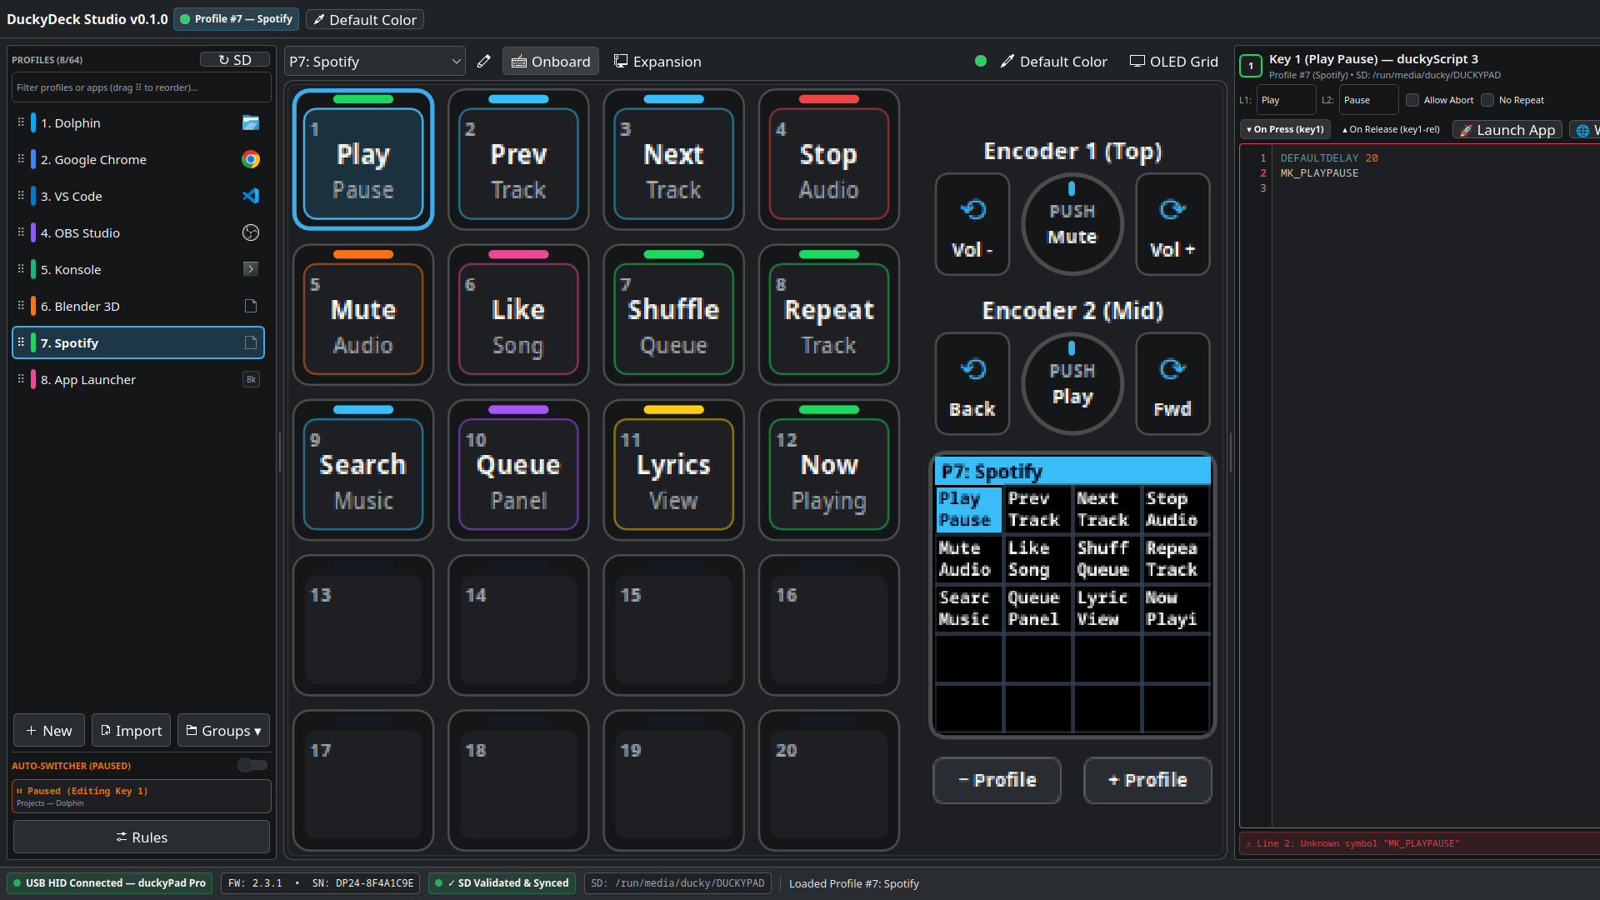Click the + Profile button

(1147, 780)
